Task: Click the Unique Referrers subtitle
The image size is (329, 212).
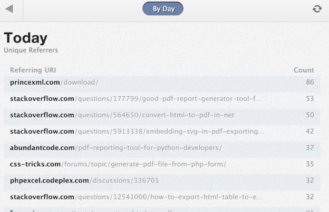Action: point(31,51)
